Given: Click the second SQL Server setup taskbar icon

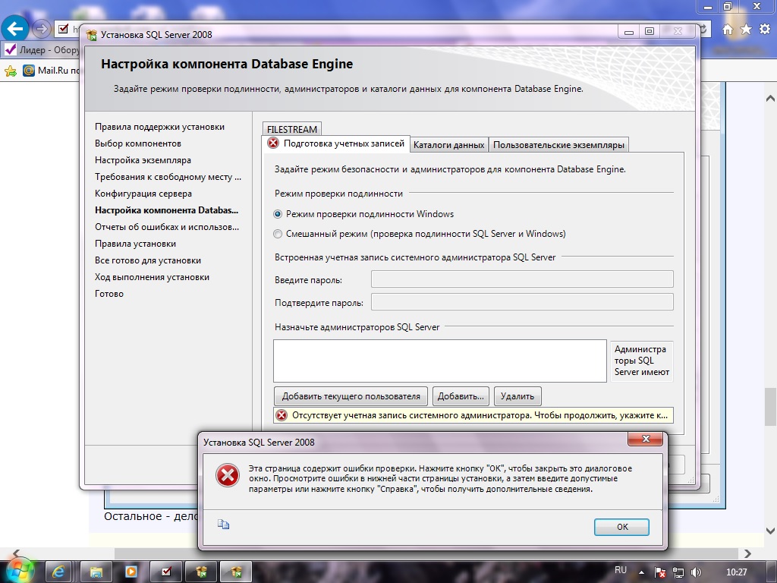Looking at the screenshot, I should coord(236,572).
